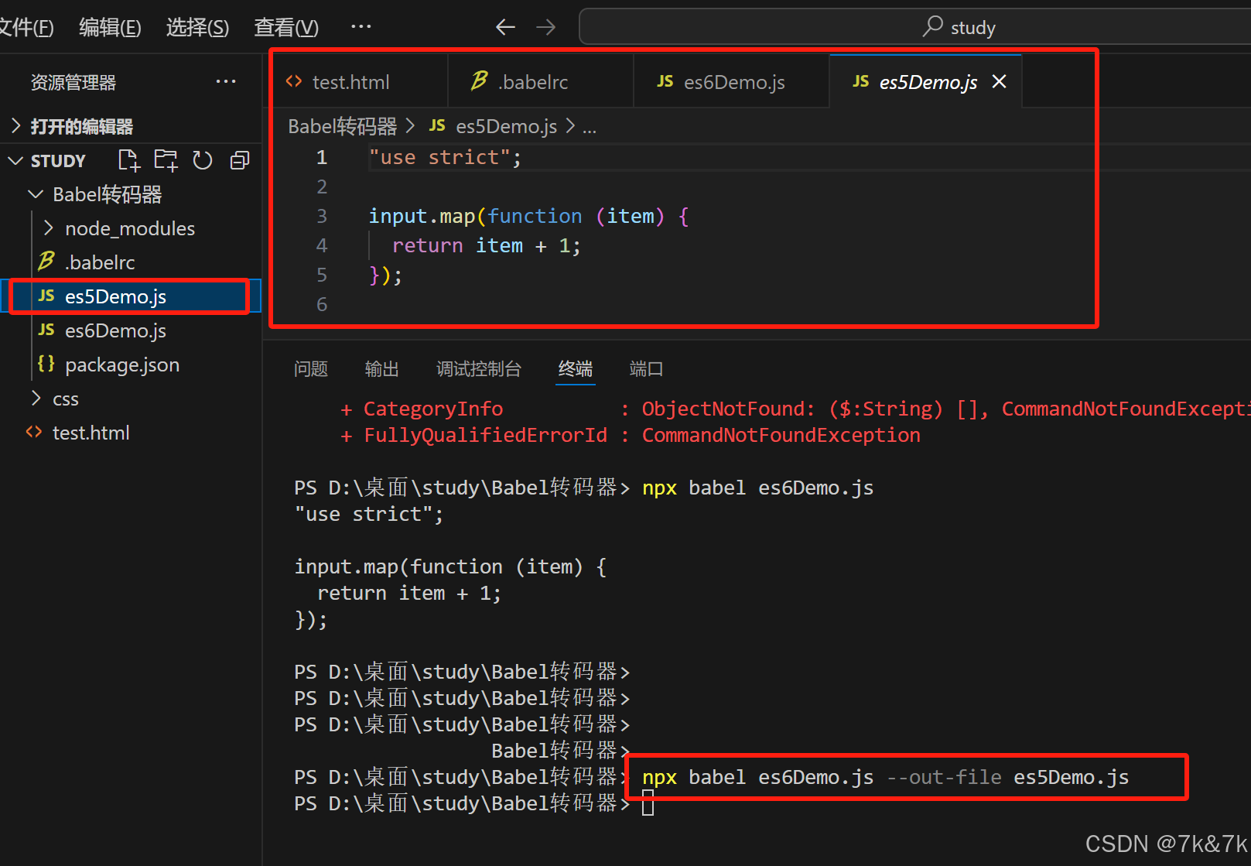1251x866 pixels.
Task: Open the 查看(V) menu
Action: click(x=285, y=26)
